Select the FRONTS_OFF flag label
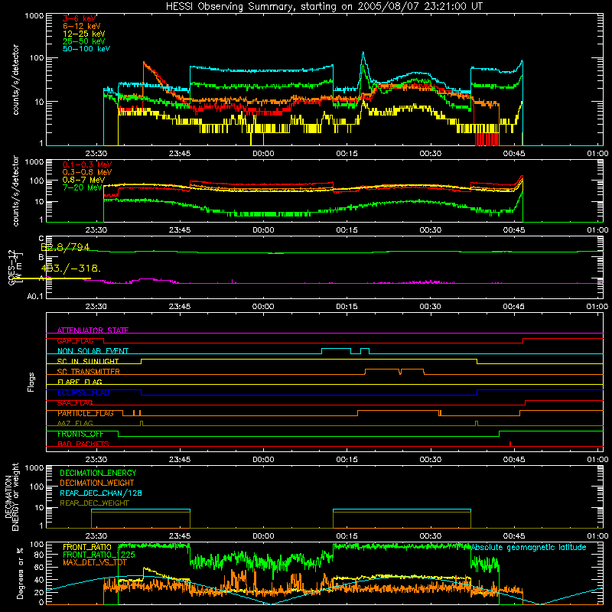Screen dimensions: 612x612 pos(80,434)
